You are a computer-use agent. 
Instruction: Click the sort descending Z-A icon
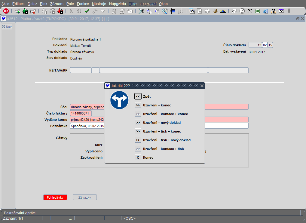pyautogui.click(x=79, y=11)
